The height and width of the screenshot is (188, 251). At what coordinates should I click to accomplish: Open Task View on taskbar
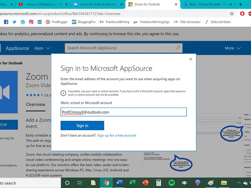80,183
